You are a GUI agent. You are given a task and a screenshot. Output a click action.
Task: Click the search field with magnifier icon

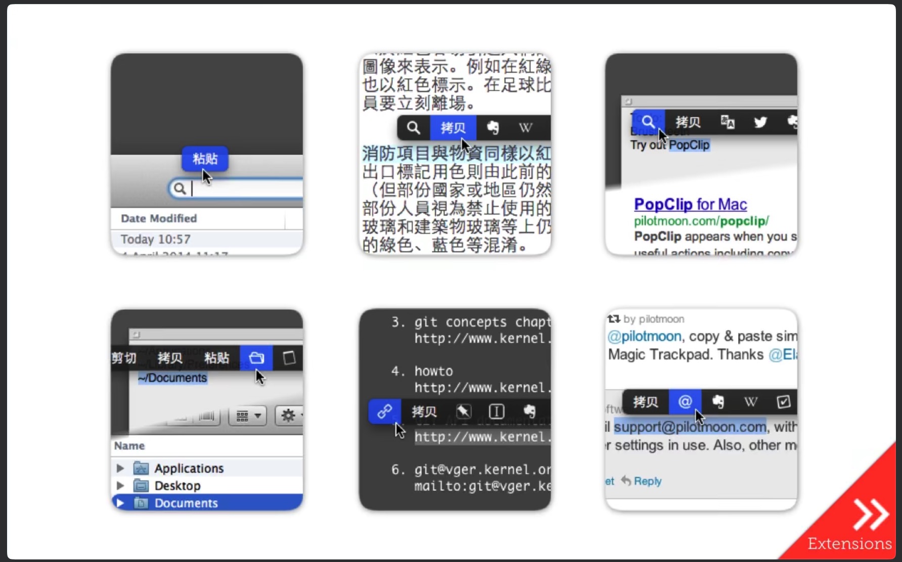point(236,189)
